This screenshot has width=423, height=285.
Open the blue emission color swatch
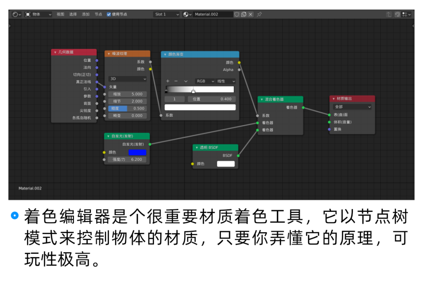tap(137, 152)
